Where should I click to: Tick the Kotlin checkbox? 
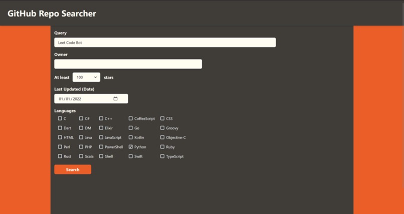point(131,137)
